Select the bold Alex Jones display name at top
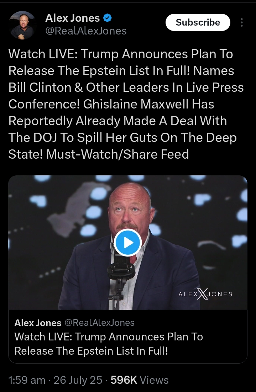The width and height of the screenshot is (256, 392). pos(73,18)
